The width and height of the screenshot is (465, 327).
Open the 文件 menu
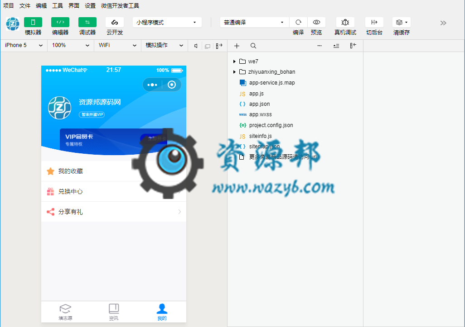pos(24,5)
